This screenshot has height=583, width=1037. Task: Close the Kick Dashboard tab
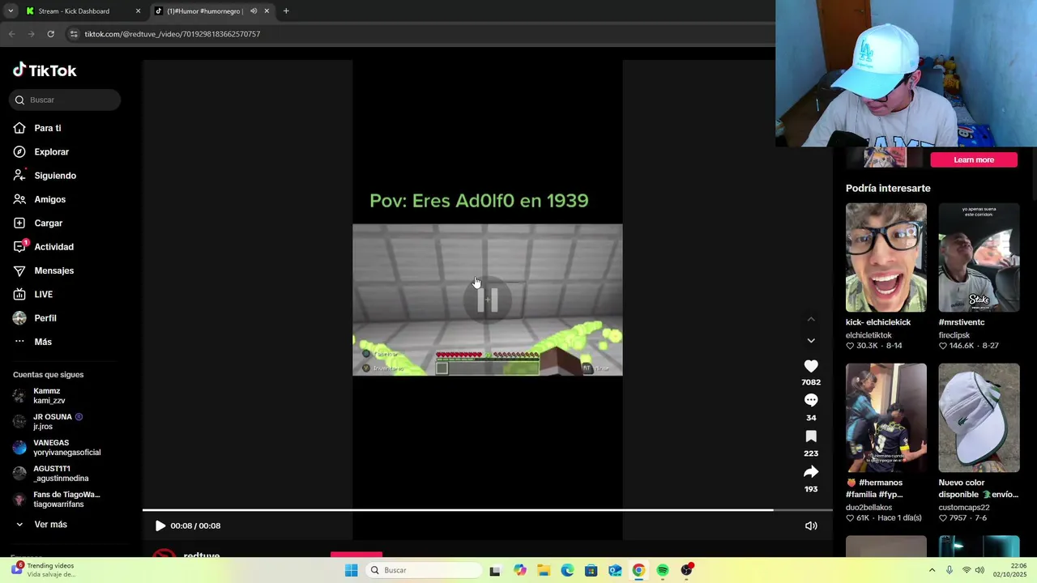pyautogui.click(x=138, y=11)
